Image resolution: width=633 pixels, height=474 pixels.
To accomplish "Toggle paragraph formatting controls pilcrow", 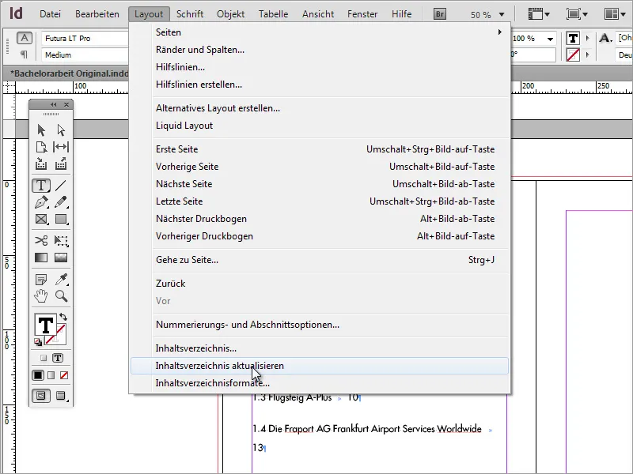I will [25, 54].
